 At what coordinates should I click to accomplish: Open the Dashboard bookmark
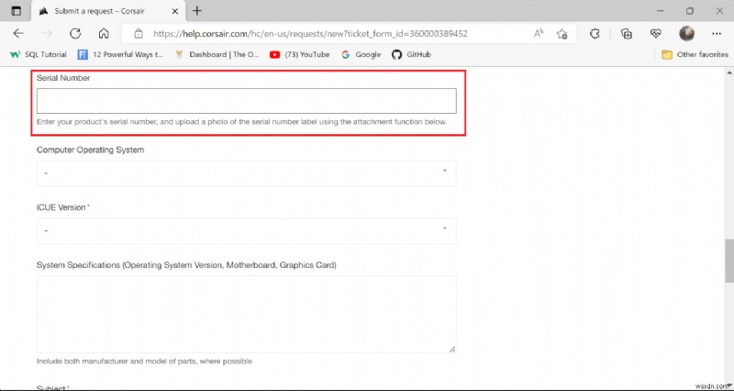217,55
